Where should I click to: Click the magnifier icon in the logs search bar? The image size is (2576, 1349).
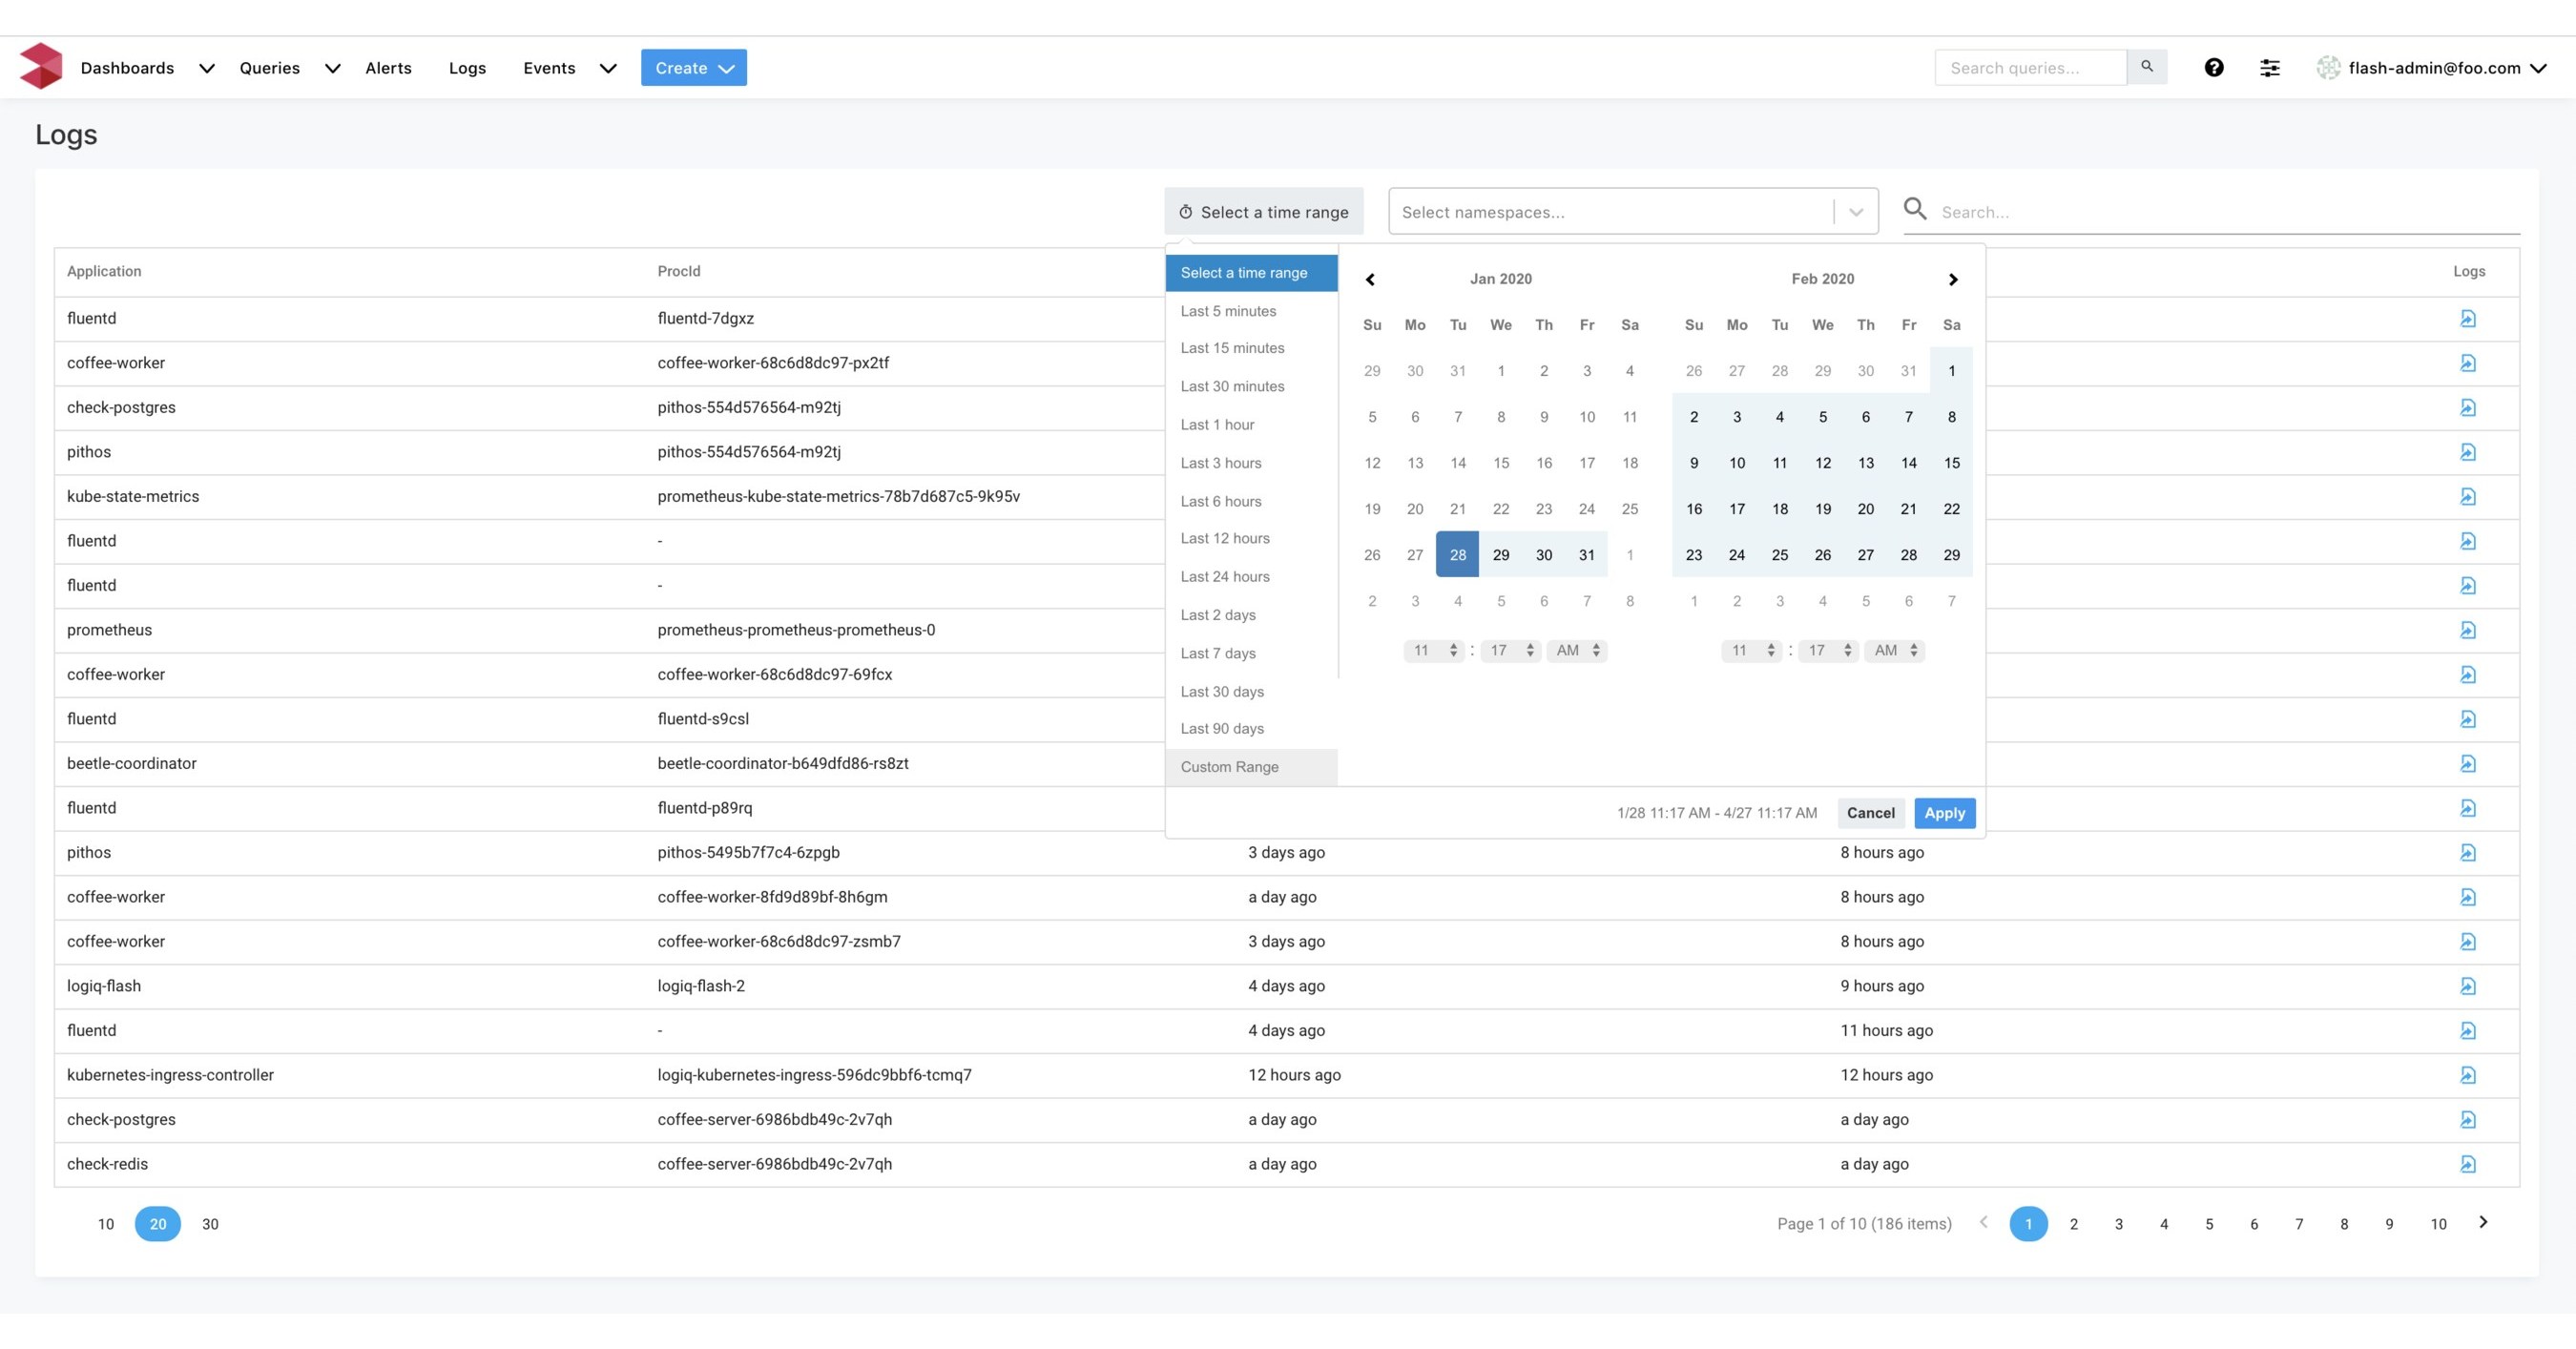[x=1915, y=210]
